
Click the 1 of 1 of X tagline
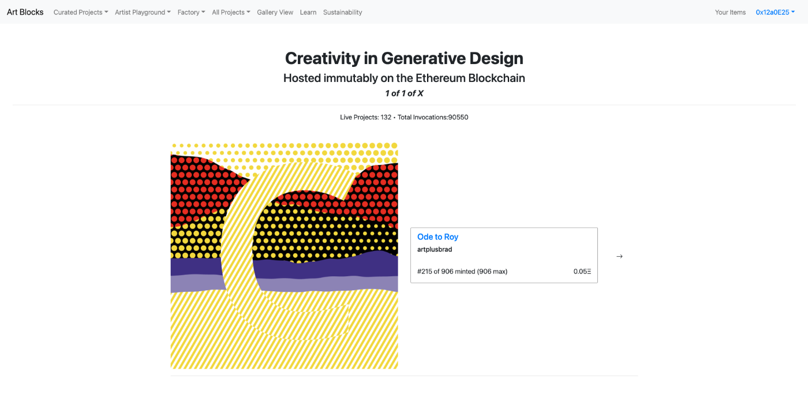(404, 93)
